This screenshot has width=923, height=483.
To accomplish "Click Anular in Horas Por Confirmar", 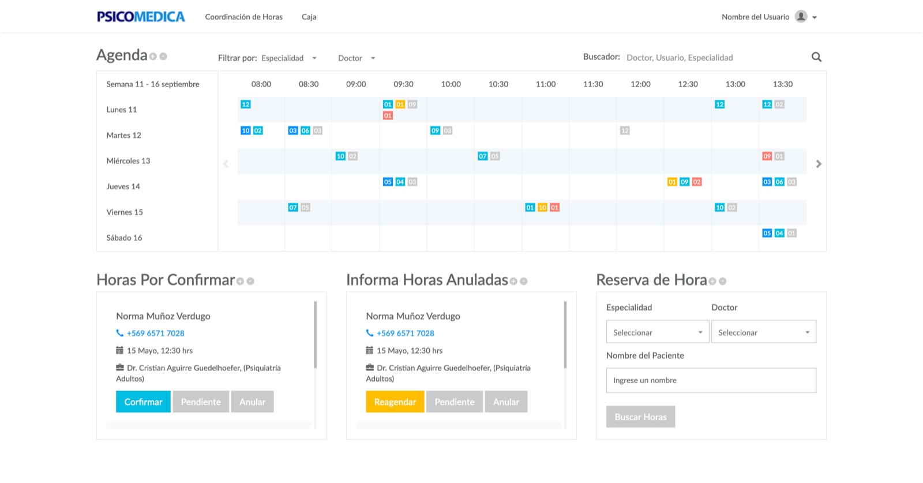I will 253,402.
